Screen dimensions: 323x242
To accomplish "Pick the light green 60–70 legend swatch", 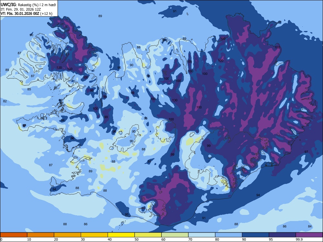I will (175, 235).
